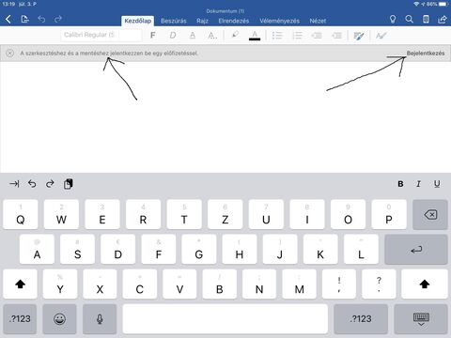Toggle underline U in keyboard bar

437,184
